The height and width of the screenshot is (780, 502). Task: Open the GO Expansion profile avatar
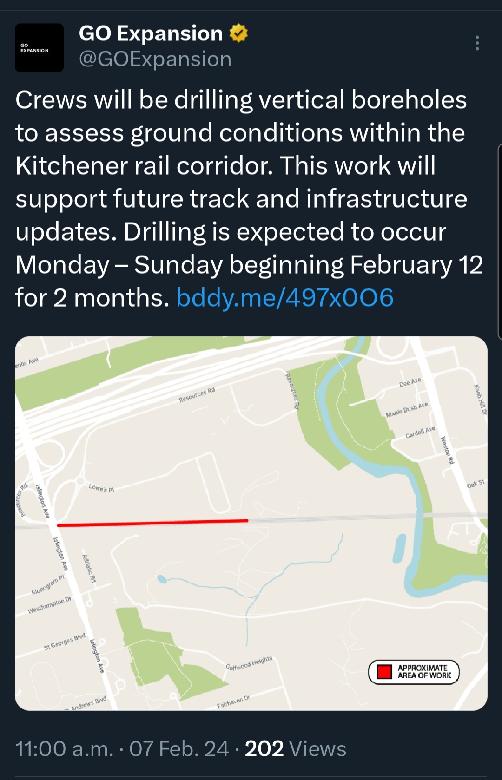(39, 48)
